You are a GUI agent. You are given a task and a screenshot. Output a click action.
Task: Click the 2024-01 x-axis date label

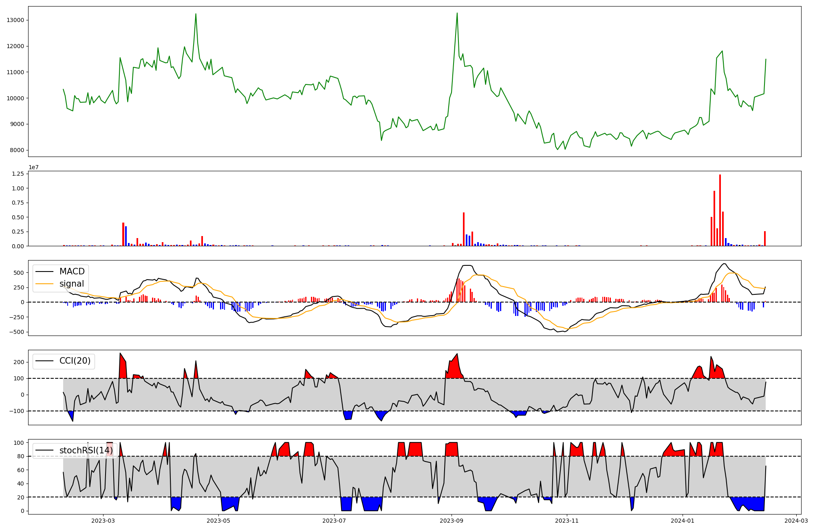click(x=683, y=521)
